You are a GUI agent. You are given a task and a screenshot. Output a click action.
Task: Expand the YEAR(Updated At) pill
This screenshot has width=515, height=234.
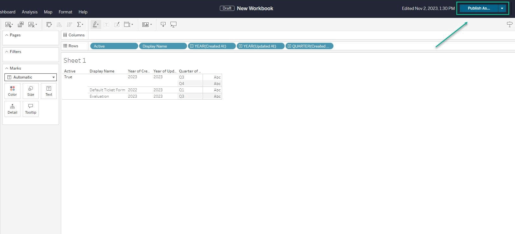tap(241, 46)
